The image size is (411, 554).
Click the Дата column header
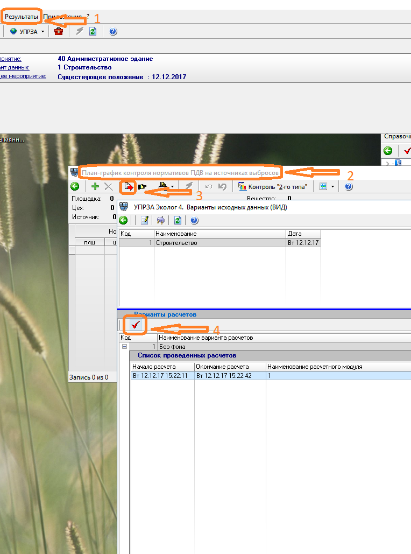click(x=303, y=234)
